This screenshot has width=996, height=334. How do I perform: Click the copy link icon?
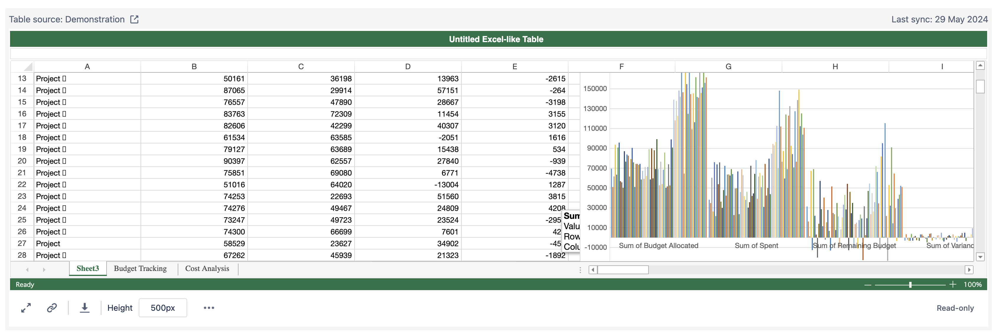click(x=52, y=308)
